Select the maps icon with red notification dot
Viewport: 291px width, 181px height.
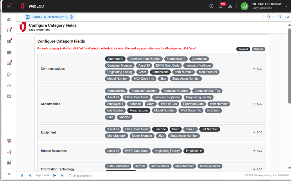click(9, 41)
